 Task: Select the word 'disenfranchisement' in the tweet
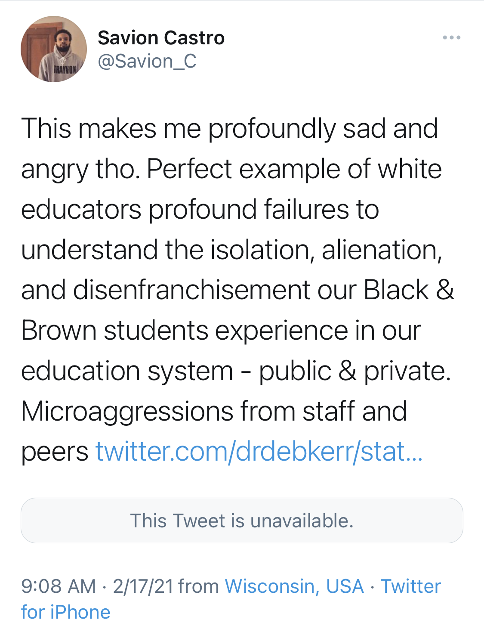[191, 290]
